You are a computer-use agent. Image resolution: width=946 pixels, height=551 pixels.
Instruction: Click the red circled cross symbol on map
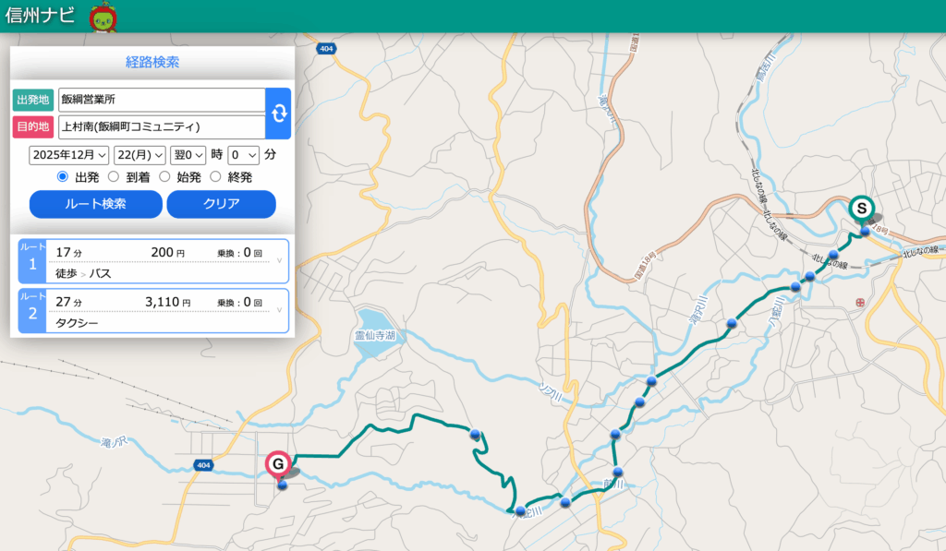pos(861,302)
